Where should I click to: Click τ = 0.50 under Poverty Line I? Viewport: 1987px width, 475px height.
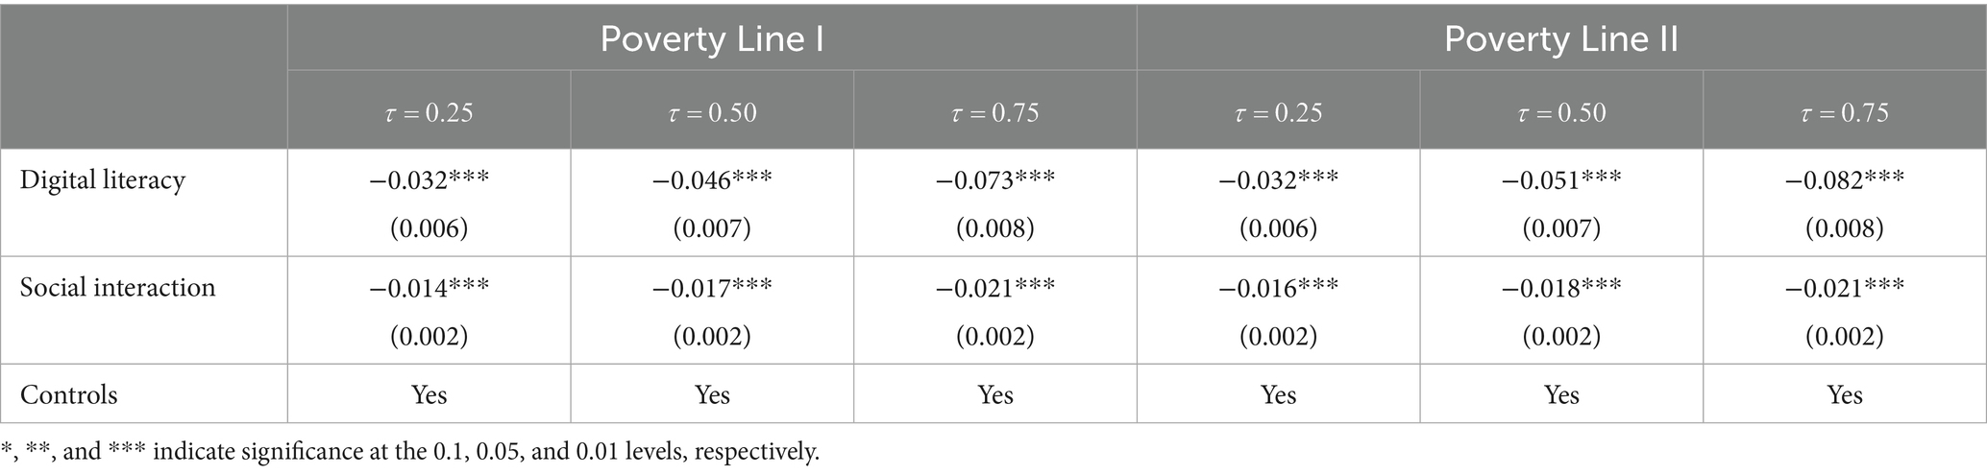712,113
